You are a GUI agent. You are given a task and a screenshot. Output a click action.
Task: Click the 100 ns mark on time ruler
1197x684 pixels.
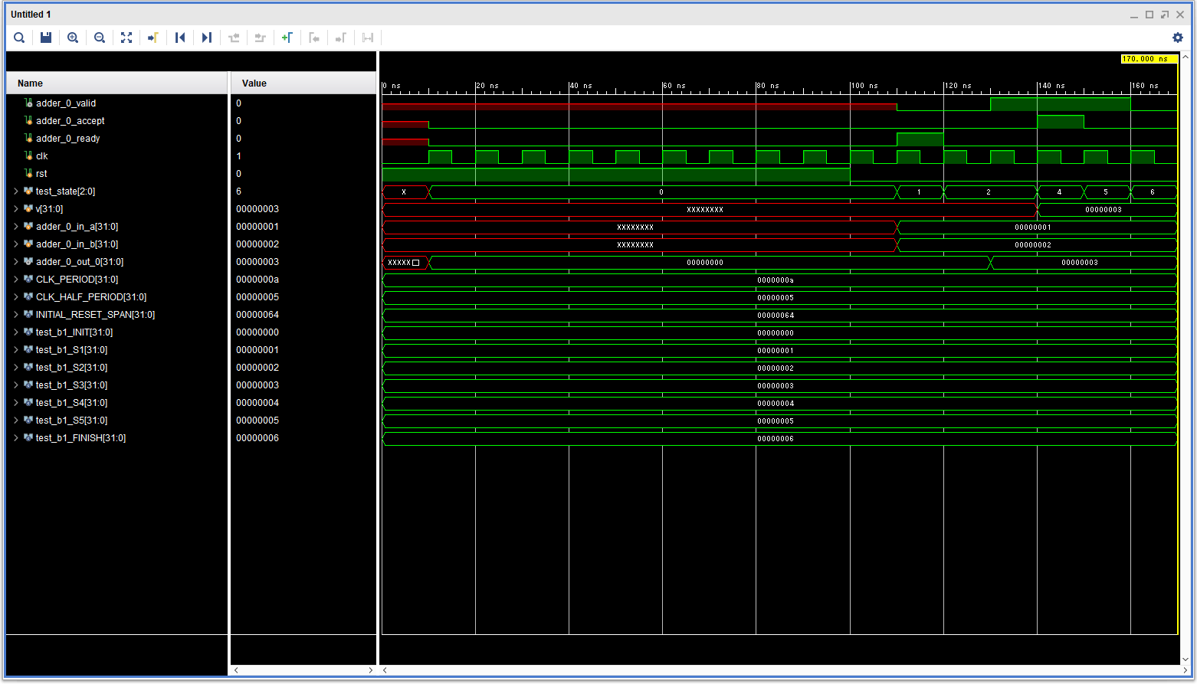(864, 86)
